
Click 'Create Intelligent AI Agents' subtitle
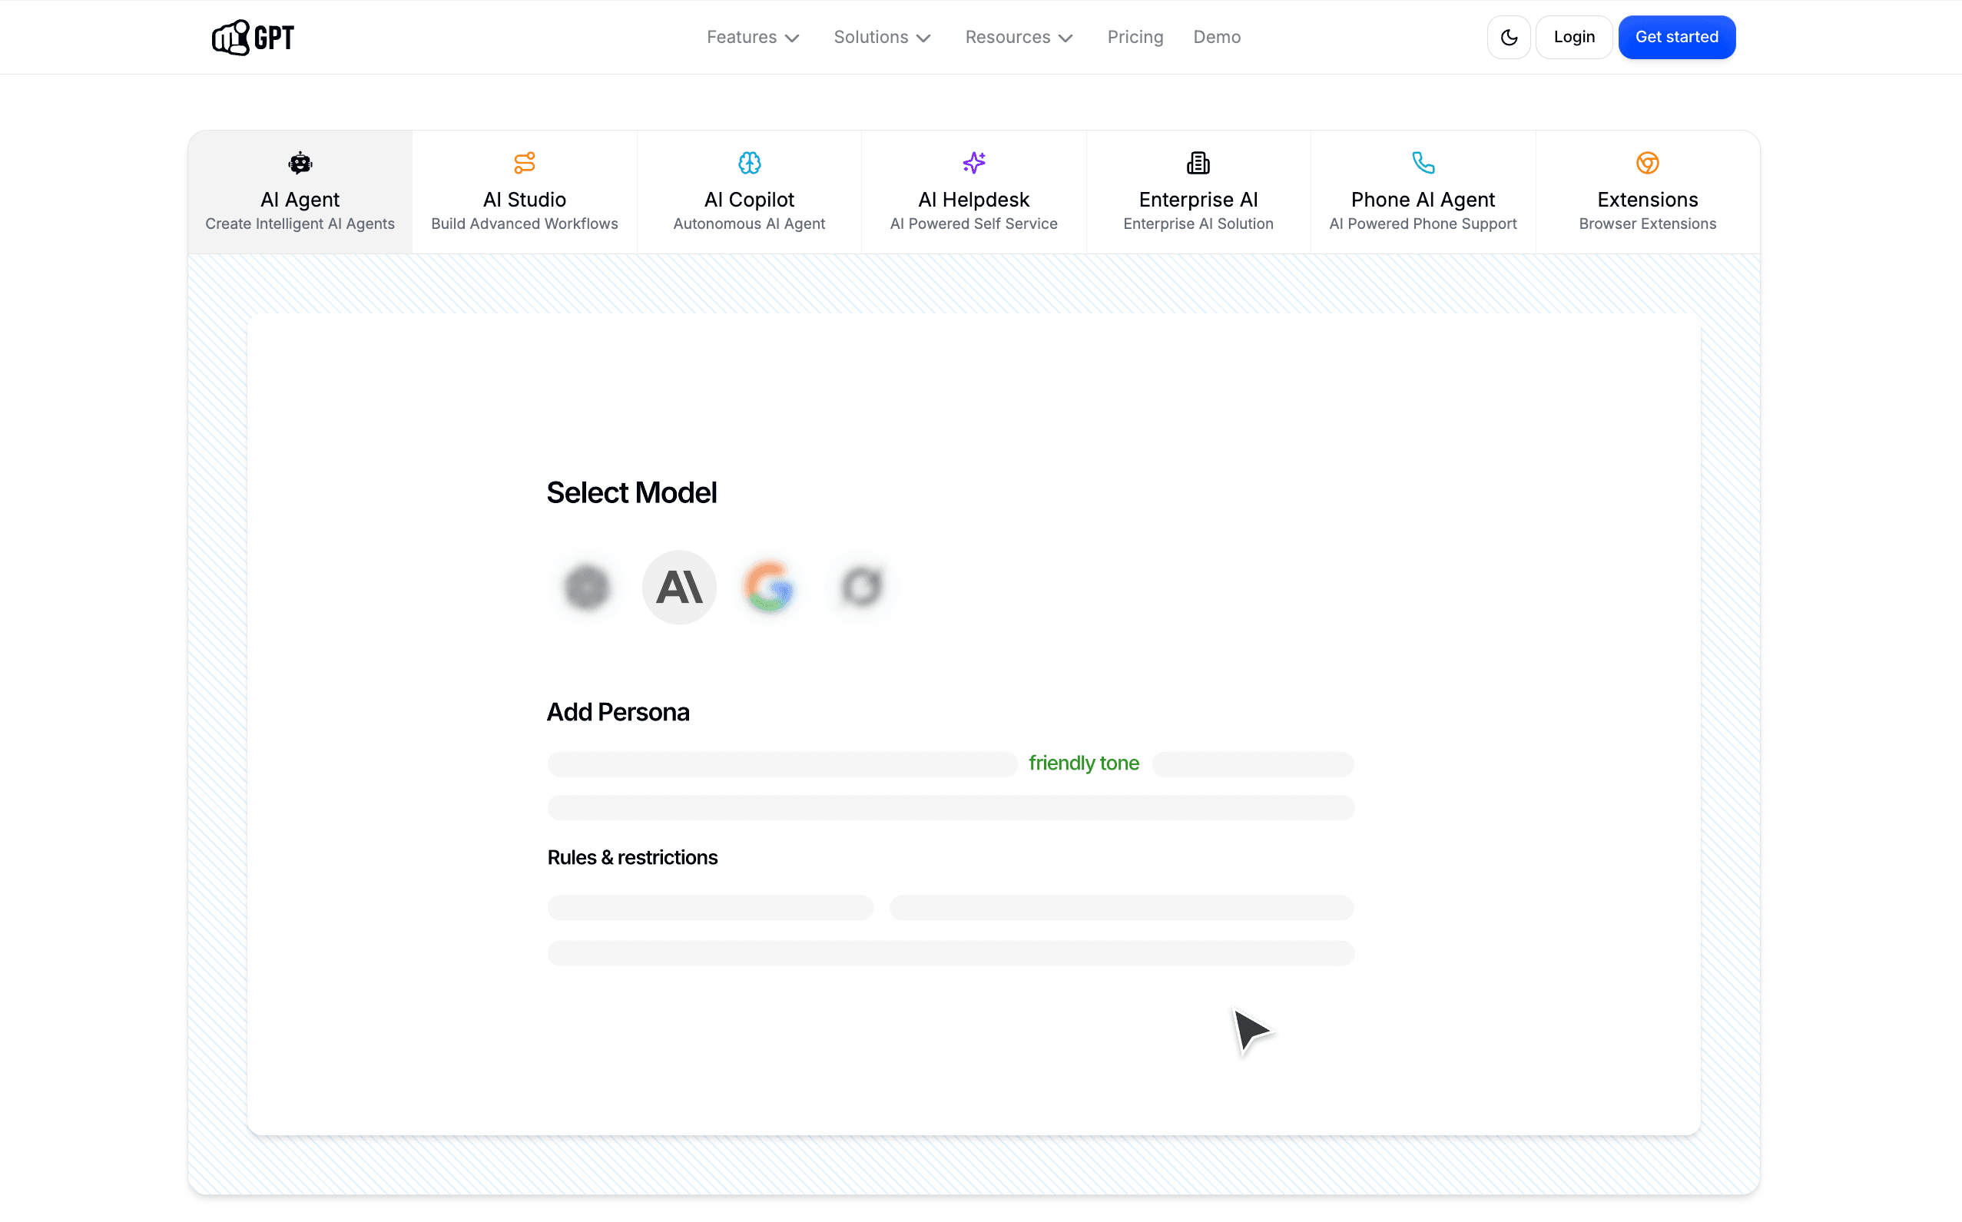click(300, 224)
